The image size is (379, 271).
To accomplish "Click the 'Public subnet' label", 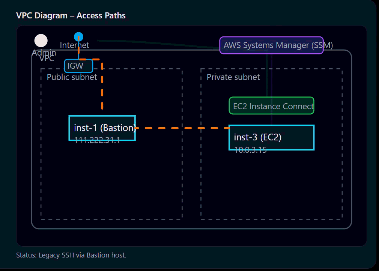I will coord(72,77).
